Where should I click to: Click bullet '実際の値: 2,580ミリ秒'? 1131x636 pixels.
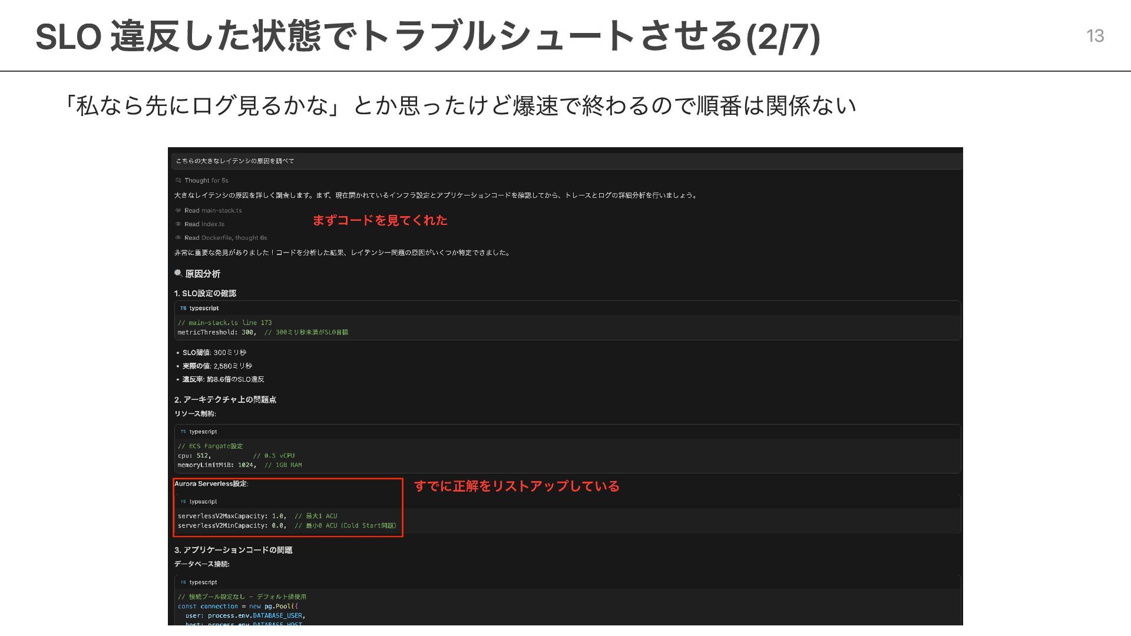coord(217,366)
